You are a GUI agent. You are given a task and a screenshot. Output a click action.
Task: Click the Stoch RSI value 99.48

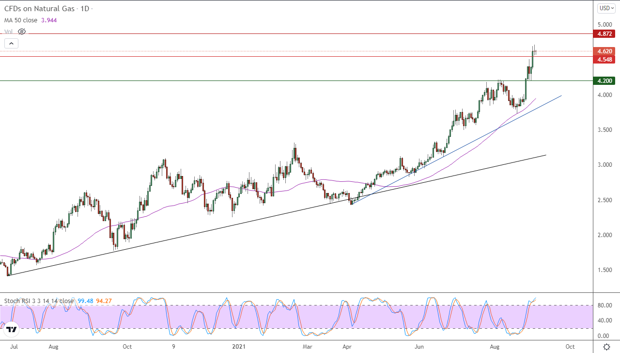point(84,301)
